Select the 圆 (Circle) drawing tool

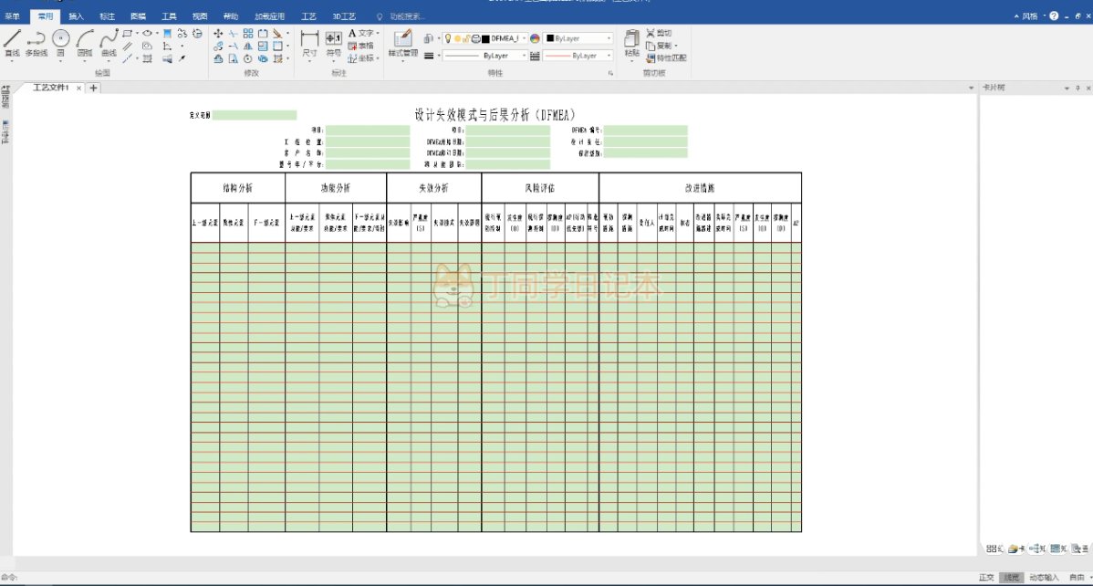point(61,42)
